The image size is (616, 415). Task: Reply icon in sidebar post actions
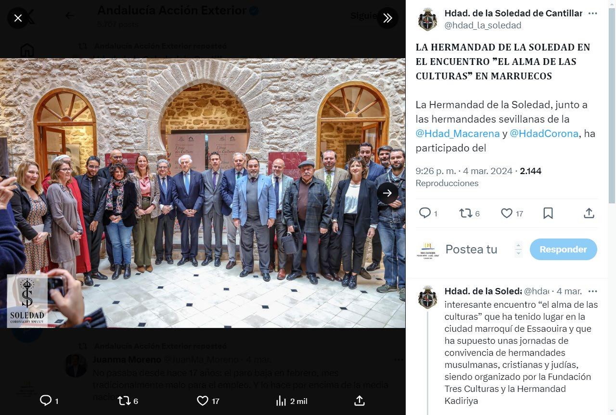[x=425, y=213]
